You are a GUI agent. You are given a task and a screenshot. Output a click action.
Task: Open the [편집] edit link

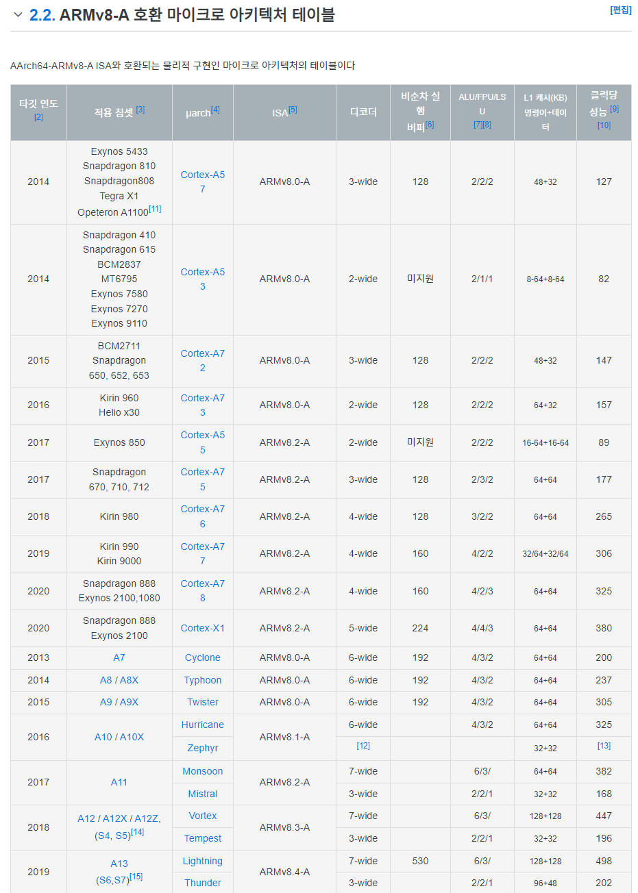coord(621,10)
